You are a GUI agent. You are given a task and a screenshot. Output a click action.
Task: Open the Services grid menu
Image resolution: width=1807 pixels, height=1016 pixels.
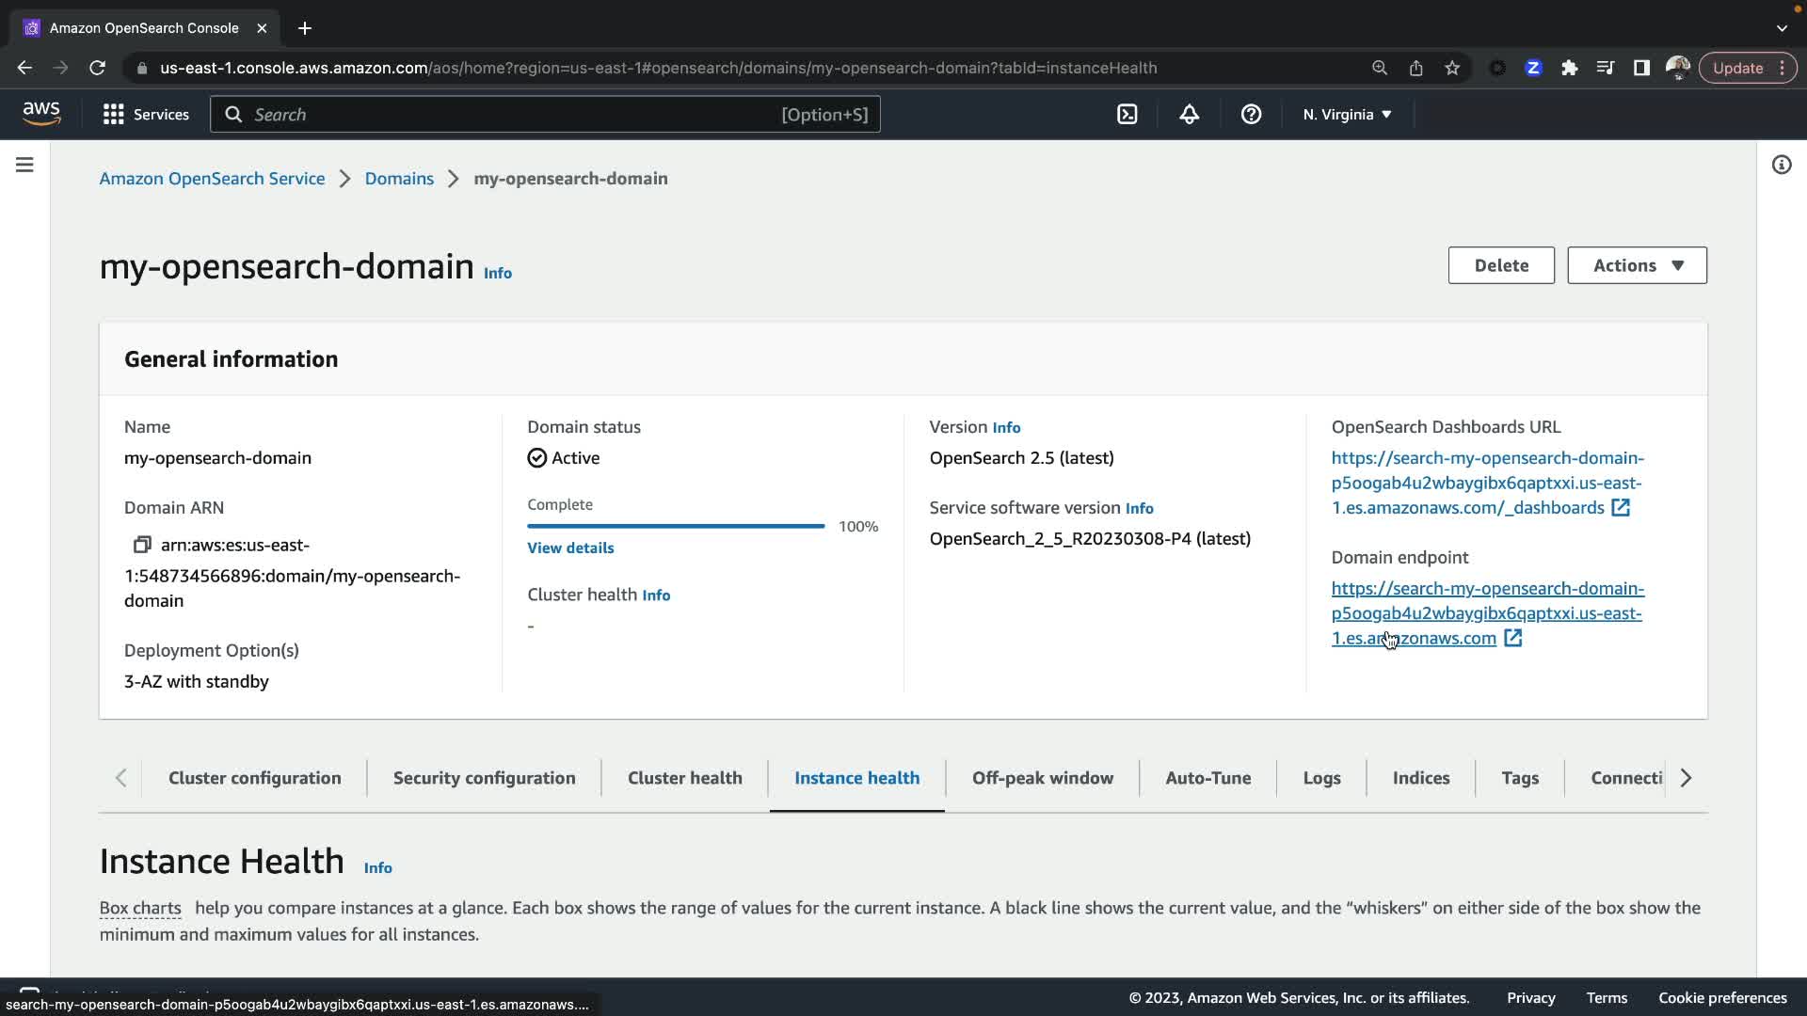click(x=146, y=115)
